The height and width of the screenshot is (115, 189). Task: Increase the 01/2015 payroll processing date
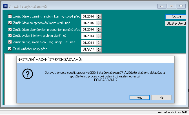point(99,22)
